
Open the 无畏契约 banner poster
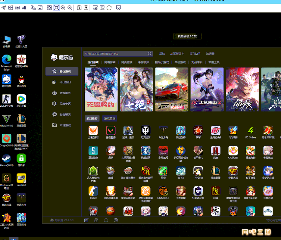tap(101, 89)
